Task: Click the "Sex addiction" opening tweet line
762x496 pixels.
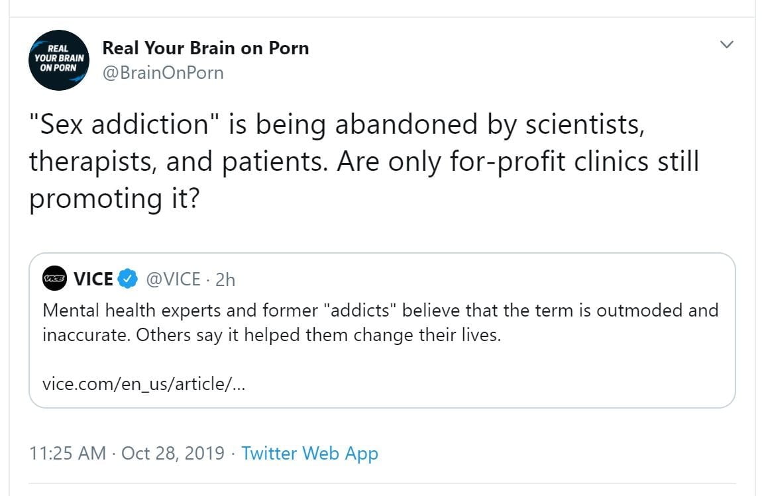Action: click(337, 125)
